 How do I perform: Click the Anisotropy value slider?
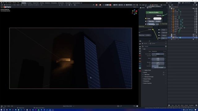click(x=153, y=24)
